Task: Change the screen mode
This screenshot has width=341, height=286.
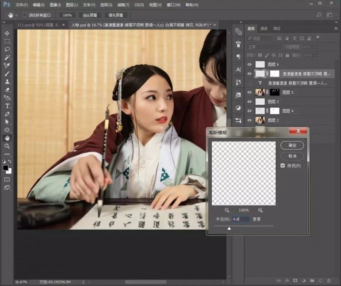Action: point(7,188)
